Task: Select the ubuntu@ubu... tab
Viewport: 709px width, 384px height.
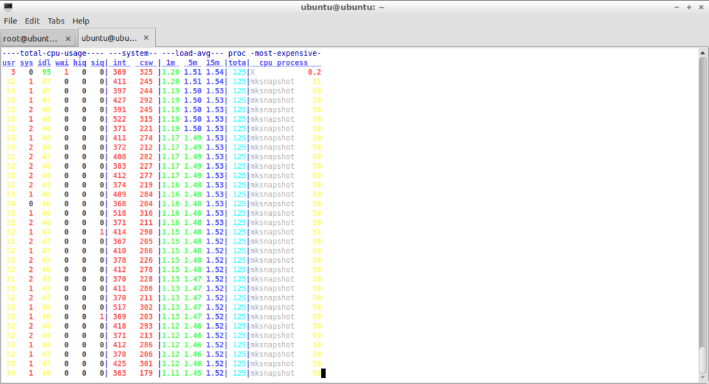Action: coord(109,38)
